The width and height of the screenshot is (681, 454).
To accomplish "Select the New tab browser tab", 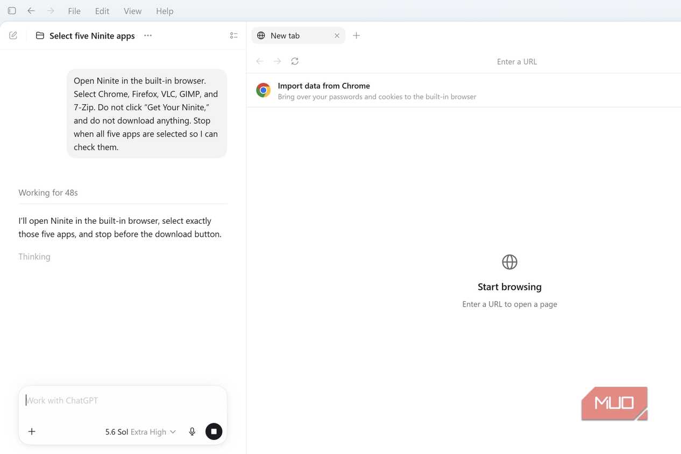I will [298, 36].
